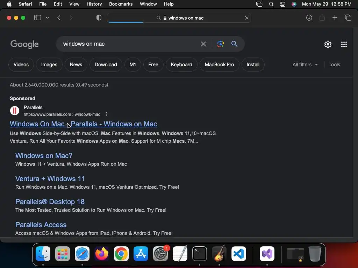Open Visual Studio Code from the Dock
358x268 pixels.
tap(239, 254)
